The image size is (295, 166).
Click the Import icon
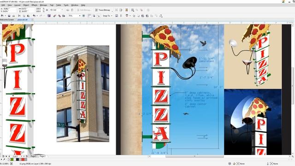[54, 16]
